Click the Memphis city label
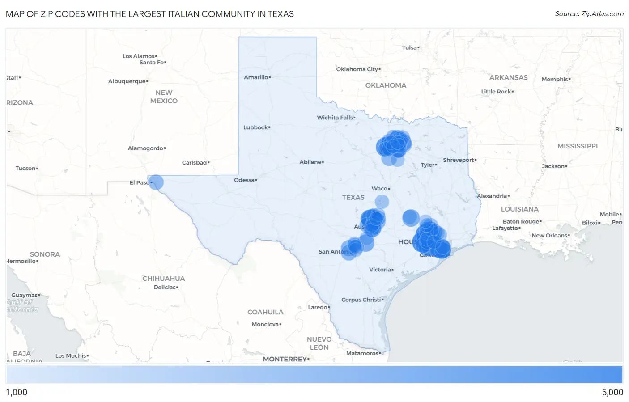This screenshot has height=402, width=629. click(x=555, y=80)
